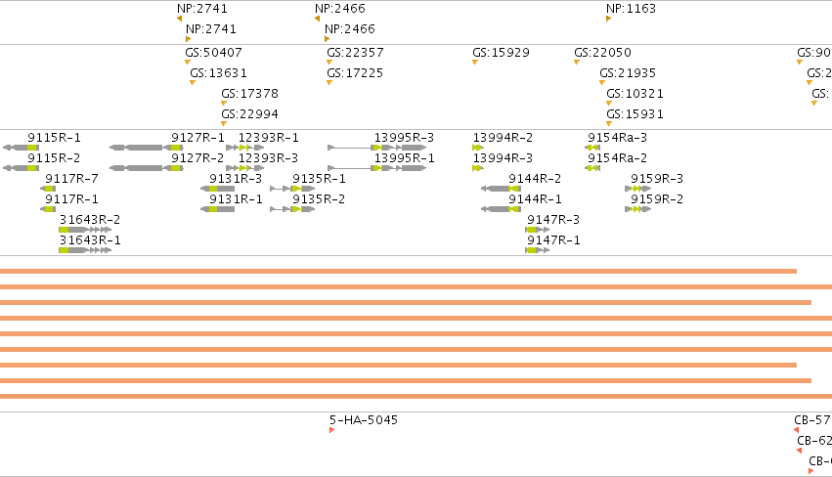
Task: Select the 31643R-2 transcript glyph
Action: click(85, 230)
